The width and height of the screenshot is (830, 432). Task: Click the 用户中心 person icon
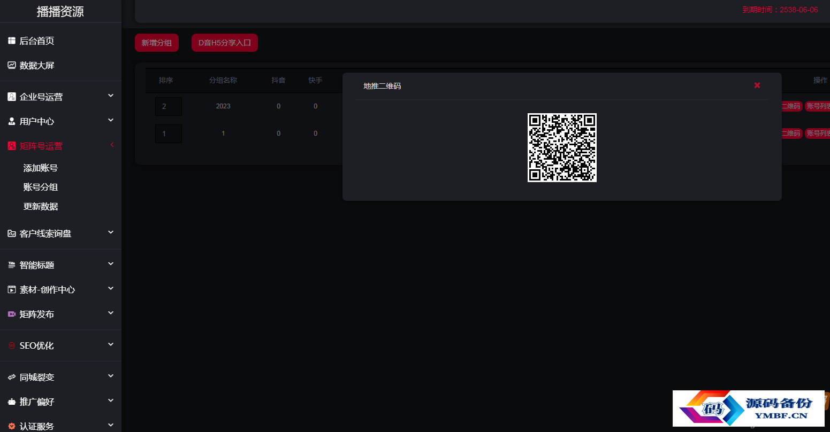click(11, 121)
